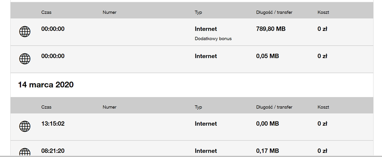Viewport: 382px width, 157px height.
Task: Click the 0,05 MB transfer value
Action: click(x=267, y=56)
